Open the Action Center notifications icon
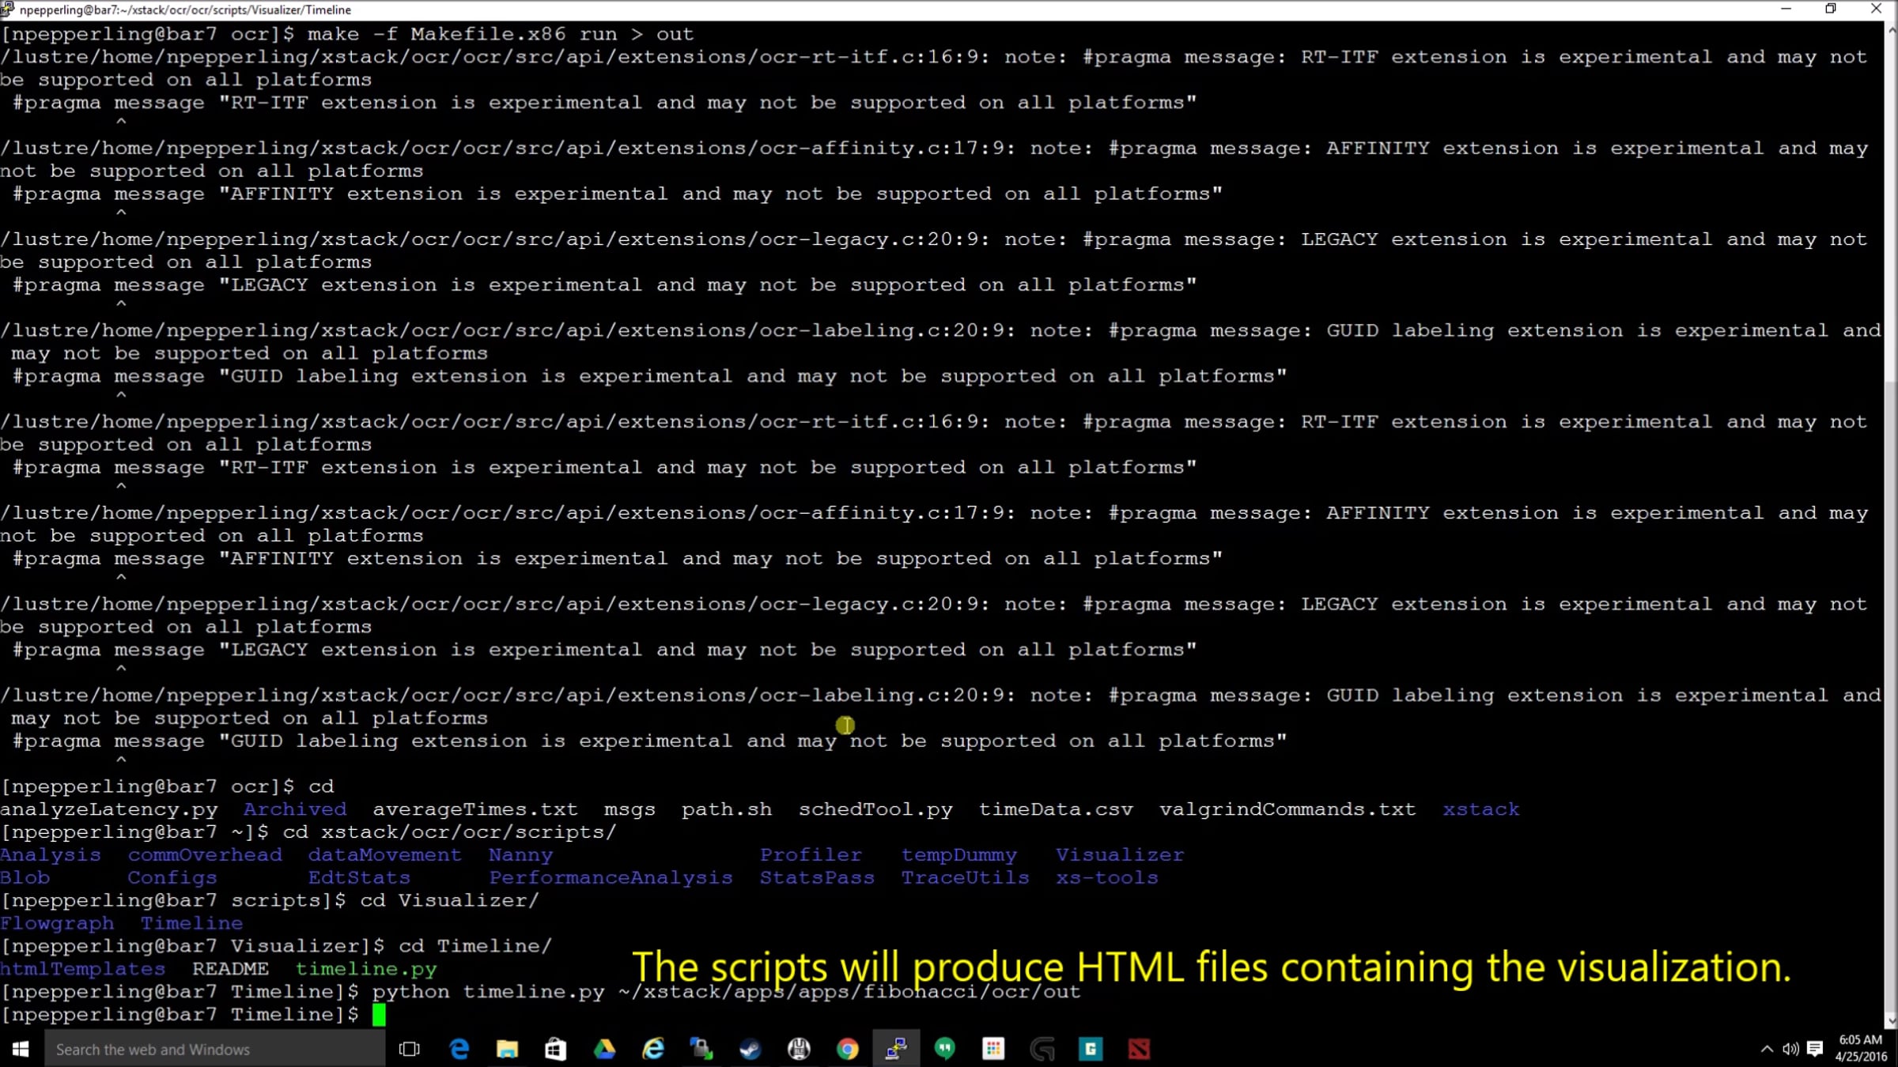The width and height of the screenshot is (1898, 1067). tap(1815, 1049)
